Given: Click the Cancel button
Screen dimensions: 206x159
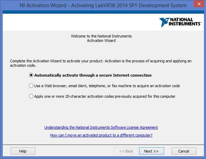Looking at the screenshot, I should point(184,151).
